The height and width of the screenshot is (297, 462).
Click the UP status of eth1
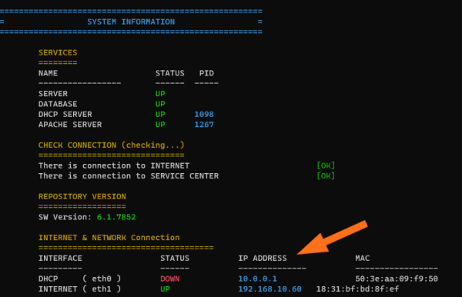pyautogui.click(x=165, y=289)
